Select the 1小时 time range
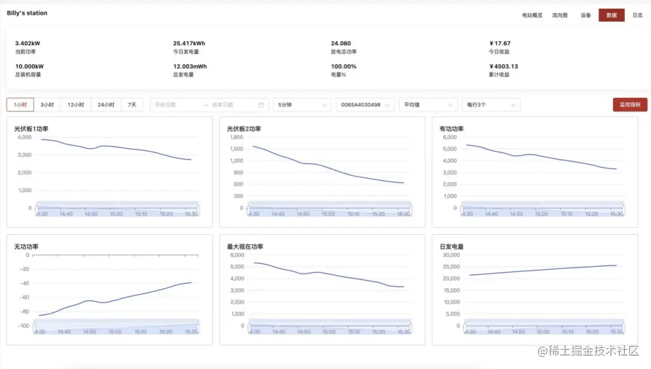This screenshot has height=369, width=651. tap(20, 105)
